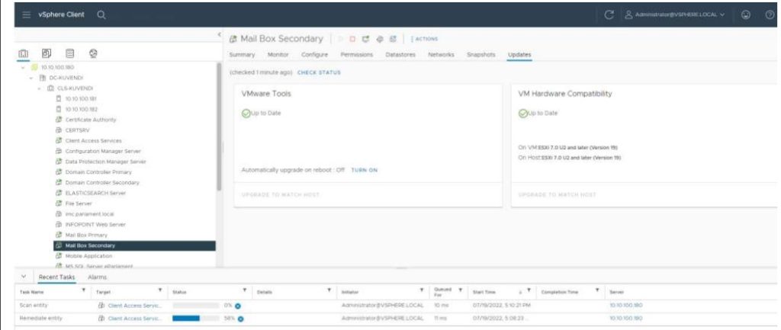
Task: Click the search magnifier icon
Action: point(101,14)
